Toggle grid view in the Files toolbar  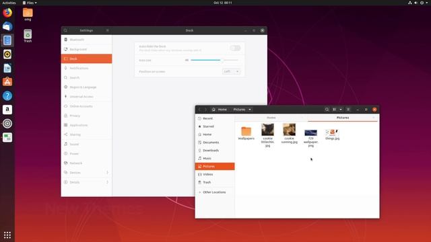coord(335,110)
